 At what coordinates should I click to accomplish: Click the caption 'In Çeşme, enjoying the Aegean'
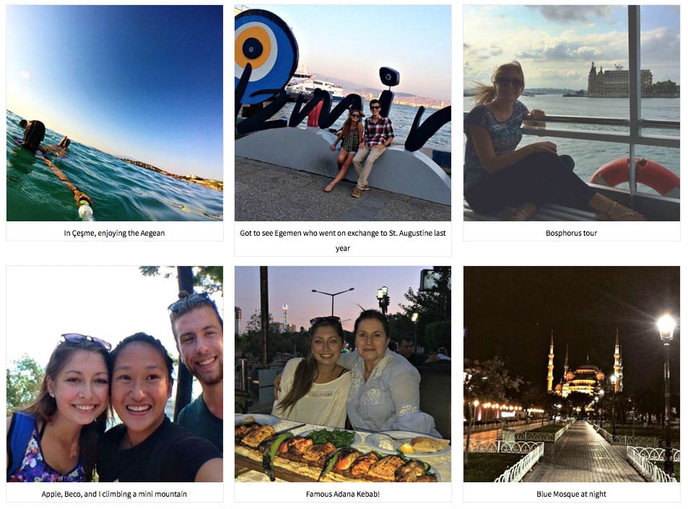pyautogui.click(x=114, y=233)
